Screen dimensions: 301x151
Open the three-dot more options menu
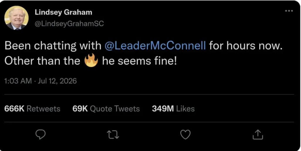point(289,11)
